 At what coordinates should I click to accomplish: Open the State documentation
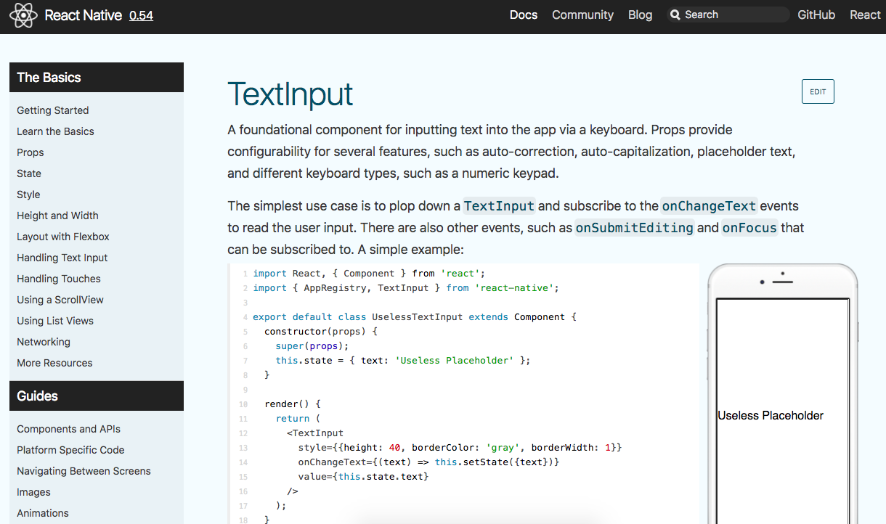(x=28, y=173)
